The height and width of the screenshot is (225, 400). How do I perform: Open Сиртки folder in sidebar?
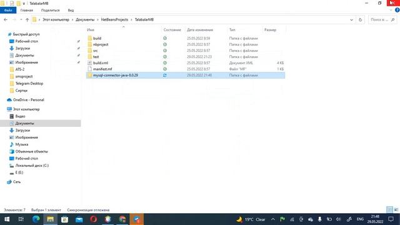pos(21,91)
